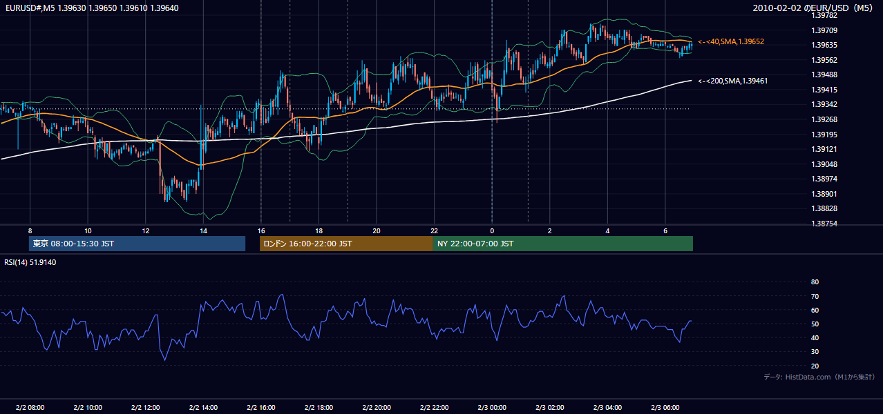Click price axis value 1.39195
Screen dimensions: 883x414
[x=824, y=135]
